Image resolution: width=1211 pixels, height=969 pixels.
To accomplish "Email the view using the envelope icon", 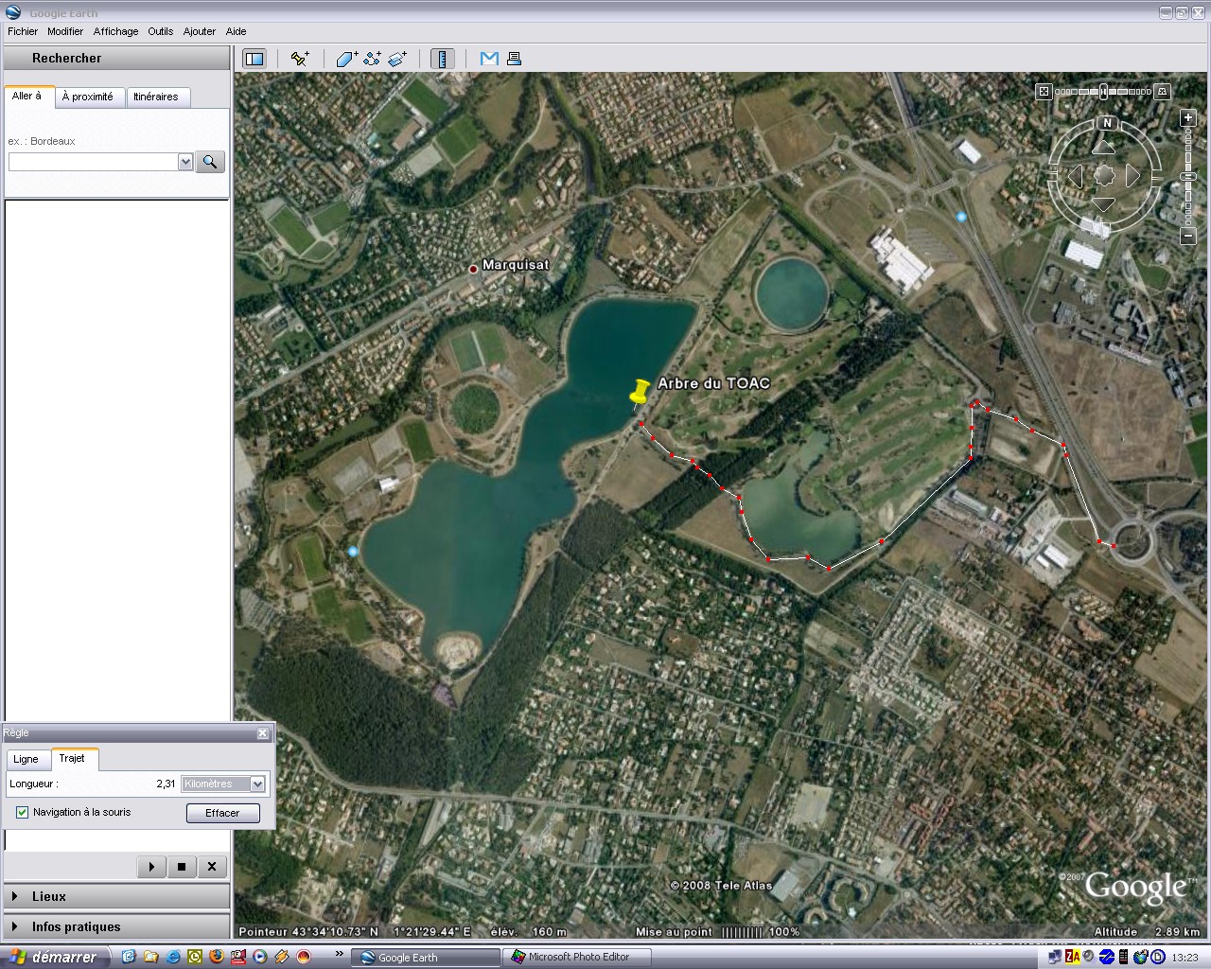I will 489,59.
